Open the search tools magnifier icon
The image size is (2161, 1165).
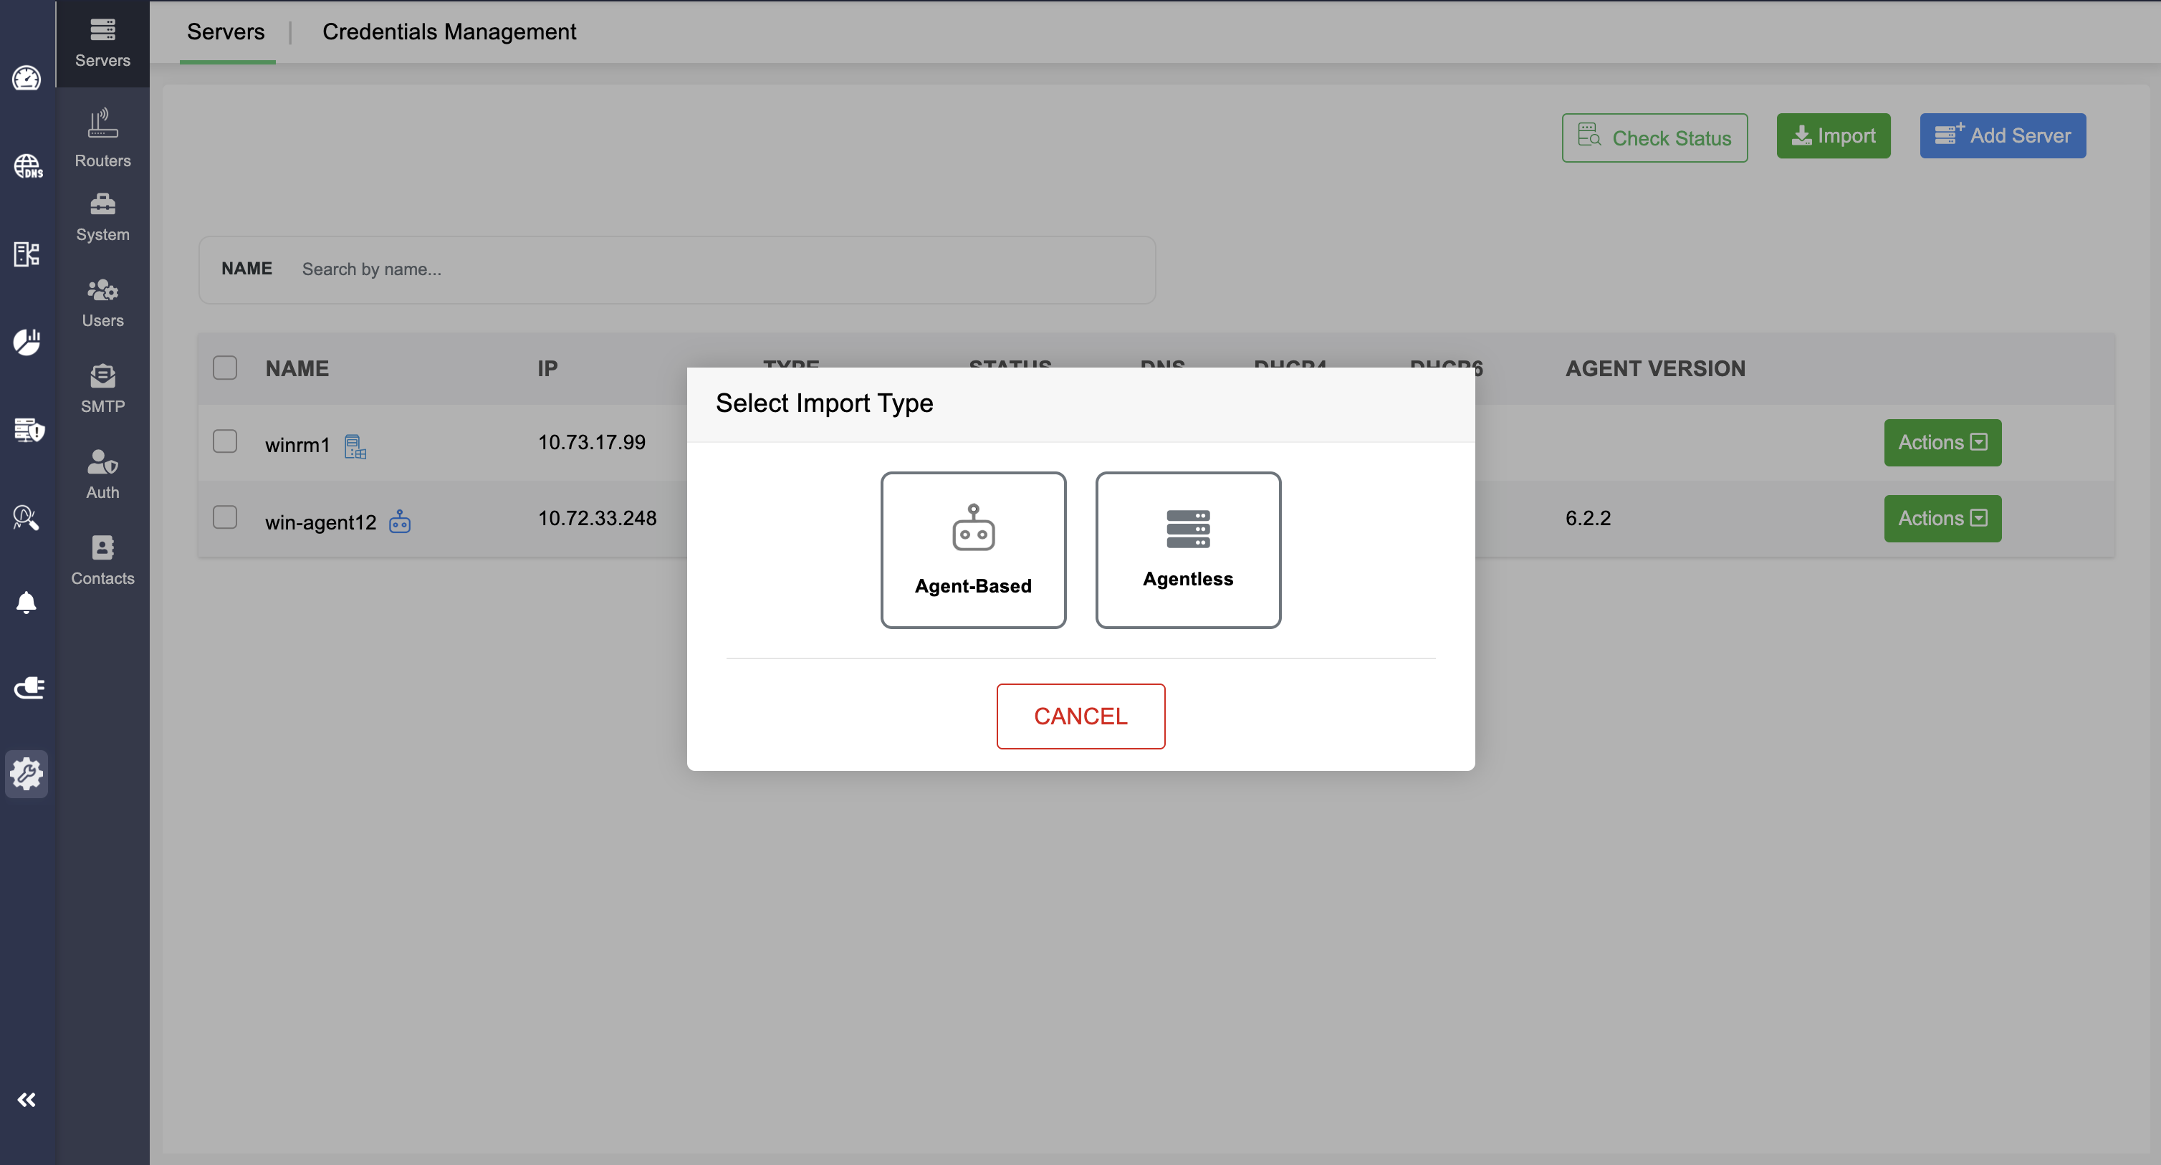point(27,517)
